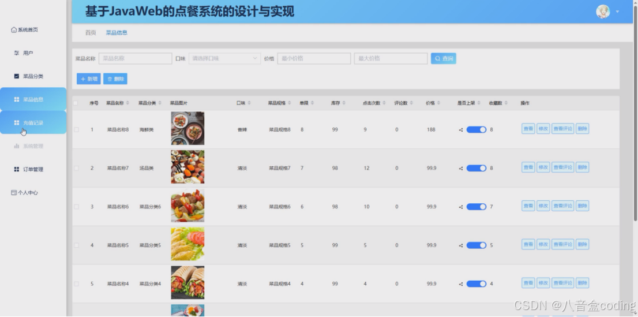638x317 pixels.
Task: Sort by 单限 column arrows
Action: (x=312, y=103)
